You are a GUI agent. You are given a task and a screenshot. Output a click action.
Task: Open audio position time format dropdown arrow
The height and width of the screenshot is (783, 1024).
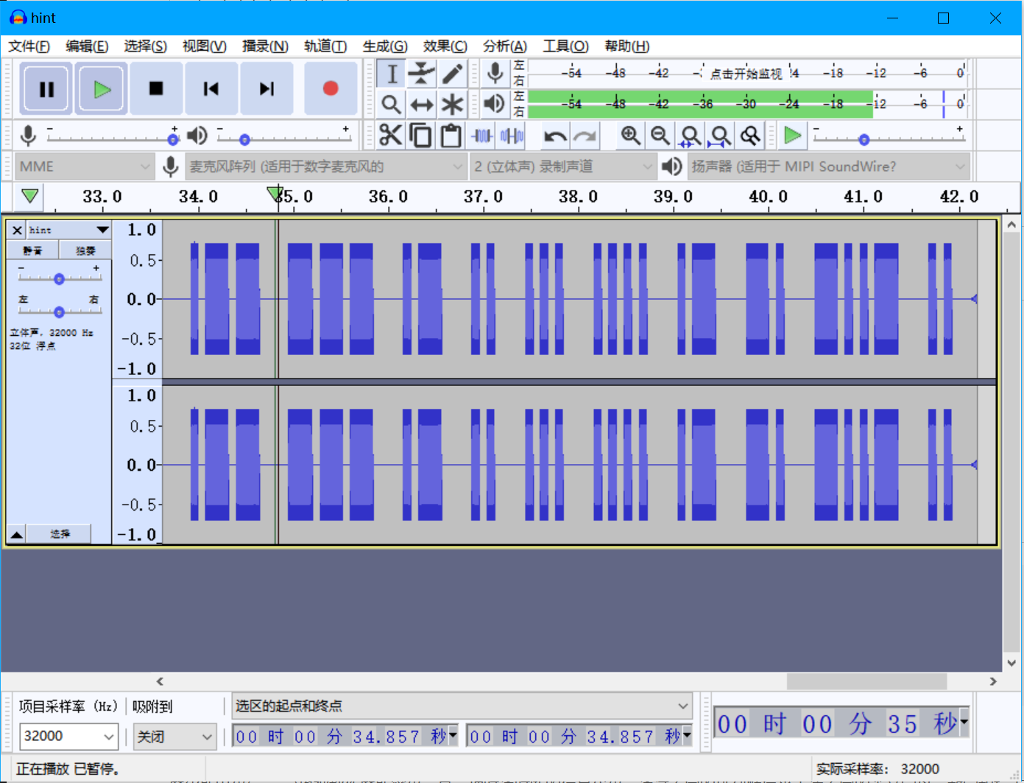tap(964, 723)
